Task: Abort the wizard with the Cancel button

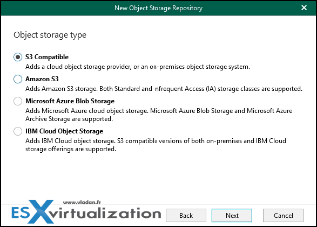Action: coord(283,216)
